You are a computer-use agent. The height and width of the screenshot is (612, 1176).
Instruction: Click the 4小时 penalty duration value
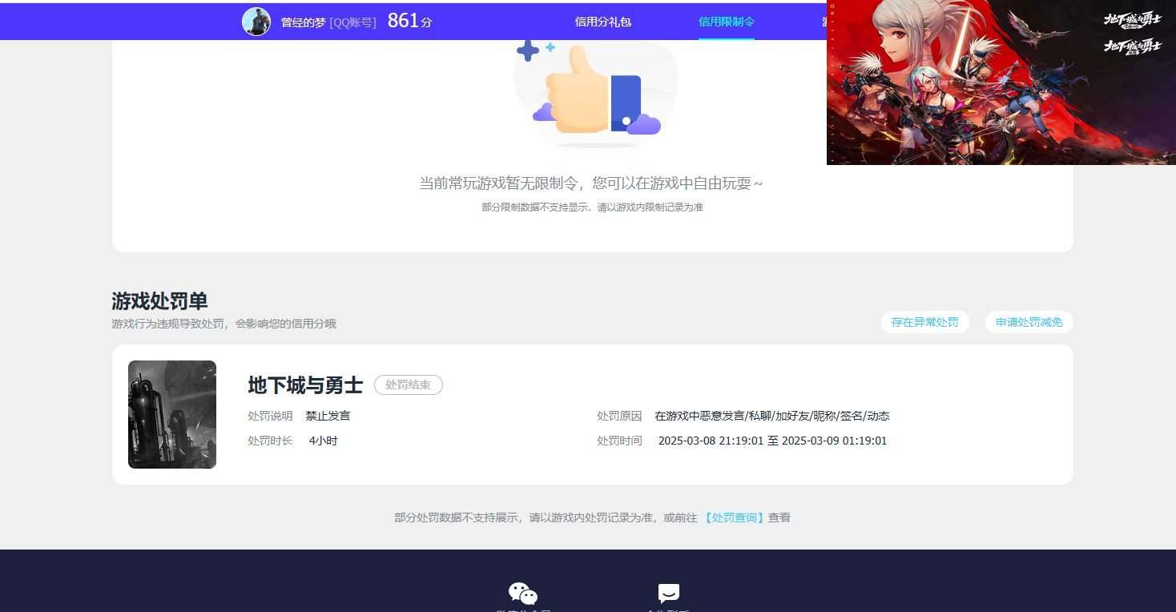(x=323, y=441)
